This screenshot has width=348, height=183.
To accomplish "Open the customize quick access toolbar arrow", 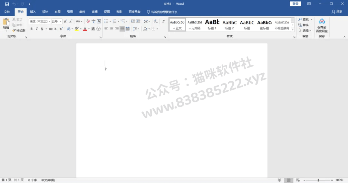I will 29,4.
